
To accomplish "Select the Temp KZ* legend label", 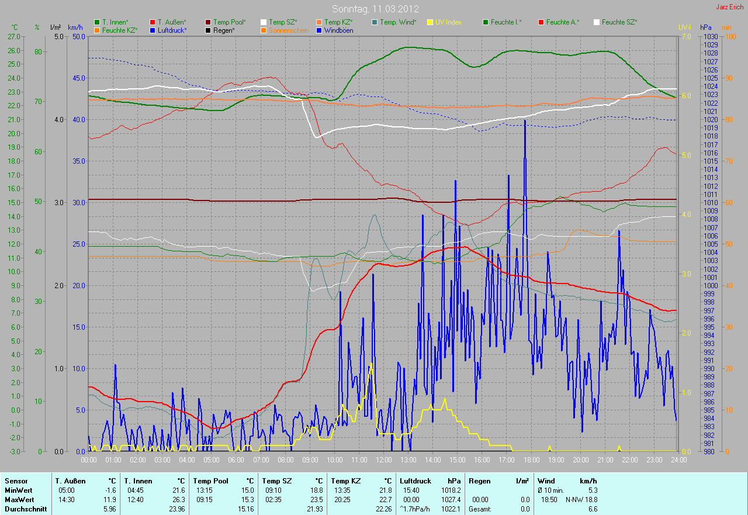I will tap(338, 22).
